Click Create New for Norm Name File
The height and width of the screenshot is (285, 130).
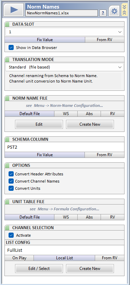(90, 124)
